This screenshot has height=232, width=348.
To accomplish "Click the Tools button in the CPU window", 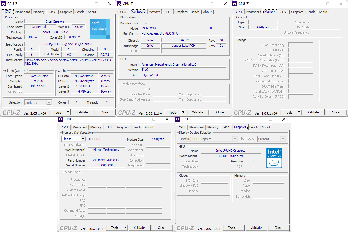I will click(x=57, y=112).
